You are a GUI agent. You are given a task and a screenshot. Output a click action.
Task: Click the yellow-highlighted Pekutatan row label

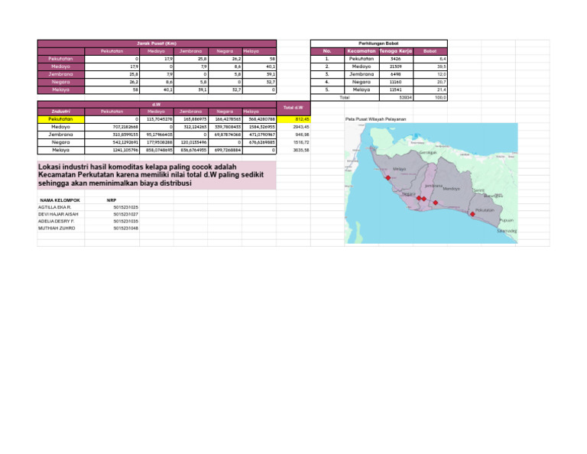tap(60, 119)
